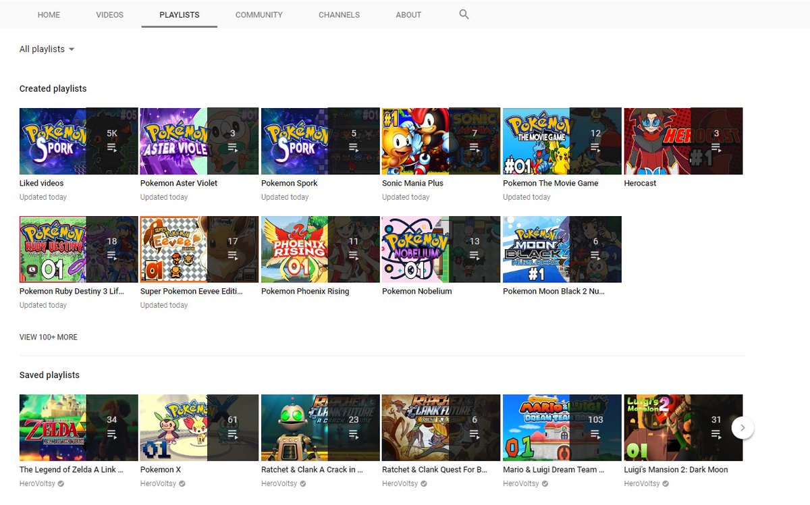
Task: Select the PLAYLISTS tab
Action: tap(180, 14)
